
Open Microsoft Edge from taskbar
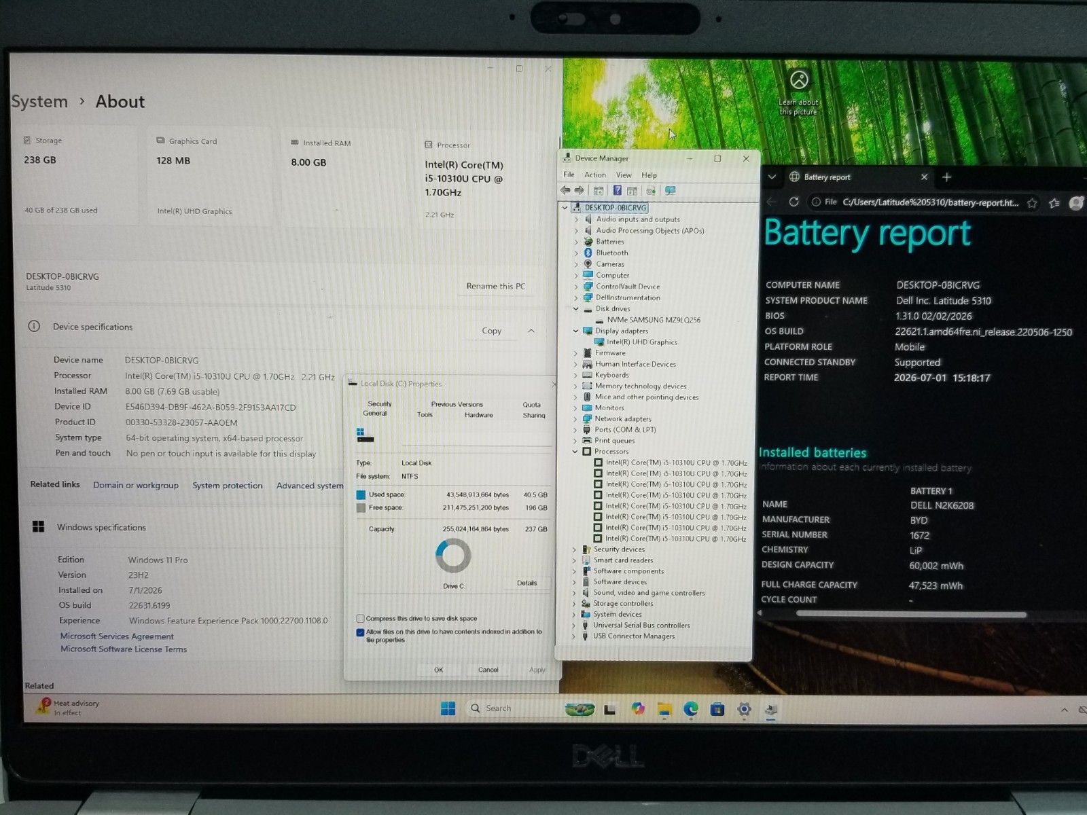(x=691, y=709)
